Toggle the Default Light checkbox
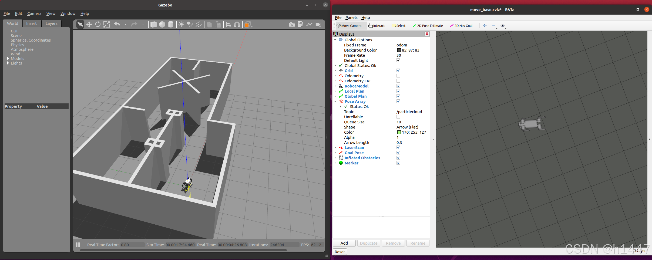Viewport: 652px width, 260px height. 398,60
